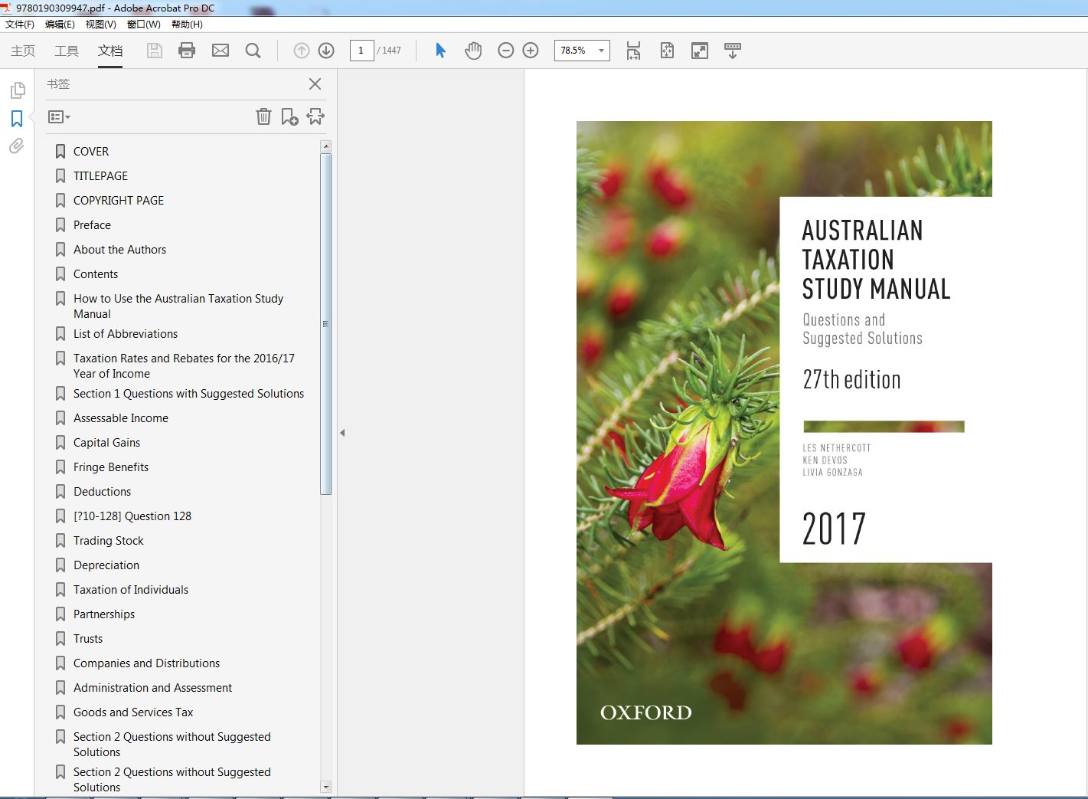
Task: Switch to the 工具 tab
Action: coord(67,51)
